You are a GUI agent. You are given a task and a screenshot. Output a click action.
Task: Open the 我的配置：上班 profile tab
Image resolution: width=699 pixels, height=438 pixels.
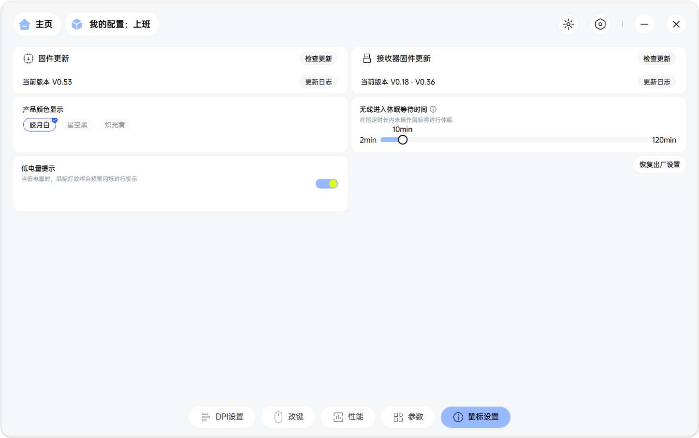click(112, 24)
